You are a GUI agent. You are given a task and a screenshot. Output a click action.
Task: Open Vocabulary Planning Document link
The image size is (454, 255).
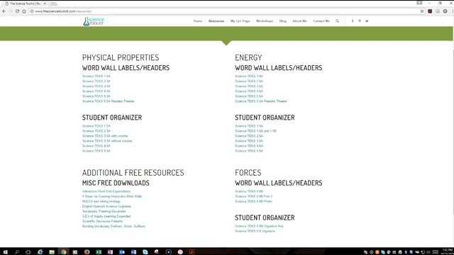(x=104, y=211)
